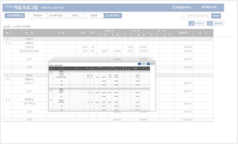
Task: Click the monitor icon of 미리보기
Action: (x=192, y=23)
